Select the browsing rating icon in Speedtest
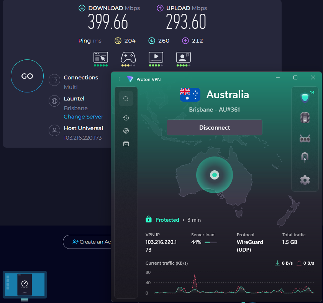323x303 pixels. (100, 58)
